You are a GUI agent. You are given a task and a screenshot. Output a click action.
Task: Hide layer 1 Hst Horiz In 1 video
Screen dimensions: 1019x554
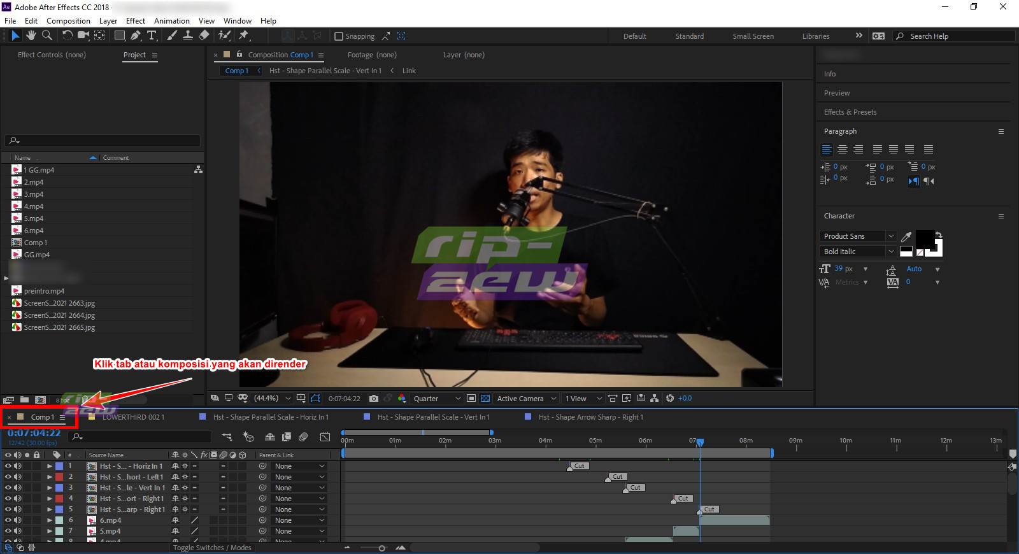tap(8, 466)
